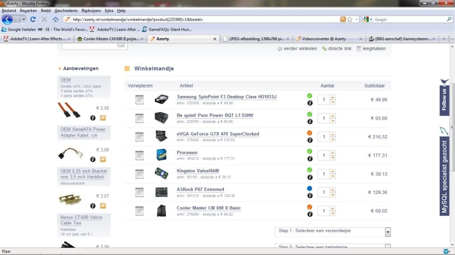Viewport: 455px width, 255px height.
Task: Remove eVGA GeForce GTX 470 from cart
Action: coord(139,137)
